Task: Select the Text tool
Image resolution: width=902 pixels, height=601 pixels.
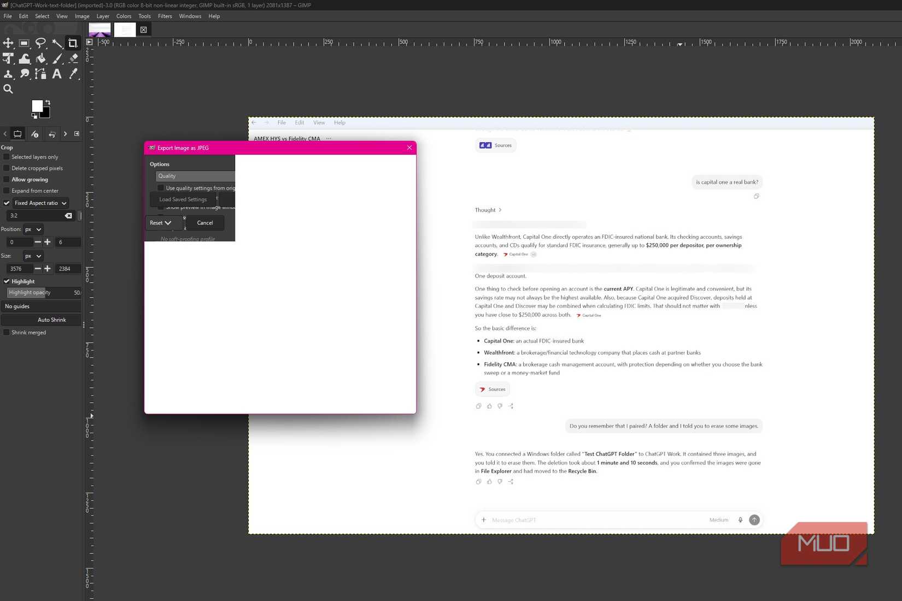Action: tap(57, 74)
